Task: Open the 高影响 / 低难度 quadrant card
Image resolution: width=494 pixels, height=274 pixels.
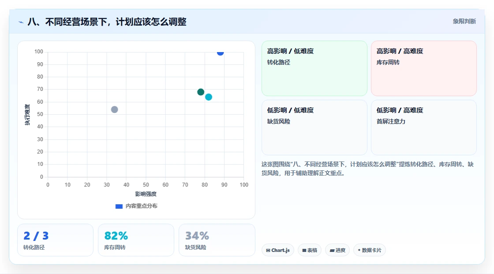Action: pyautogui.click(x=314, y=68)
